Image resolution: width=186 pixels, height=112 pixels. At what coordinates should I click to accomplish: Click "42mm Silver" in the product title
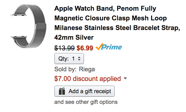[x=74, y=37]
